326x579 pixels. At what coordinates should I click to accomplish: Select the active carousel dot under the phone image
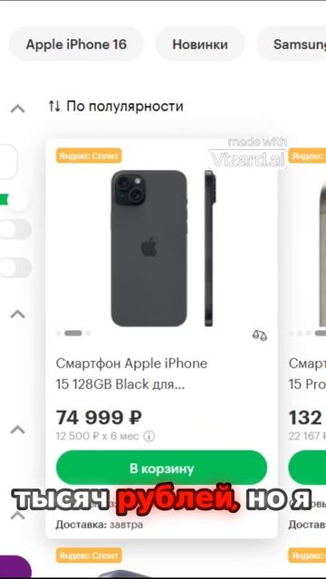(x=73, y=333)
